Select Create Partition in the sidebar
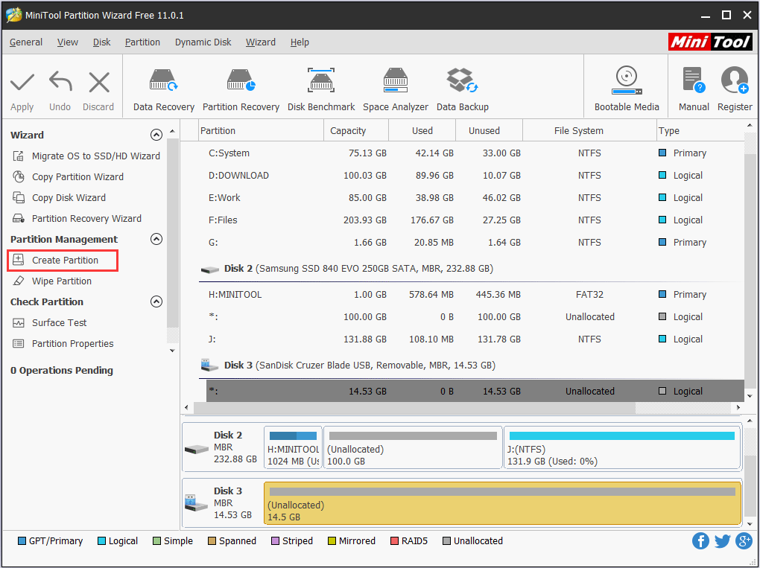This screenshot has width=760, height=568. [63, 260]
